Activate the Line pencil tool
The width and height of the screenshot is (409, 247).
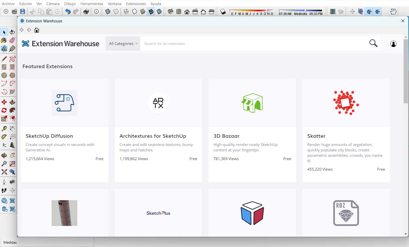point(4,59)
